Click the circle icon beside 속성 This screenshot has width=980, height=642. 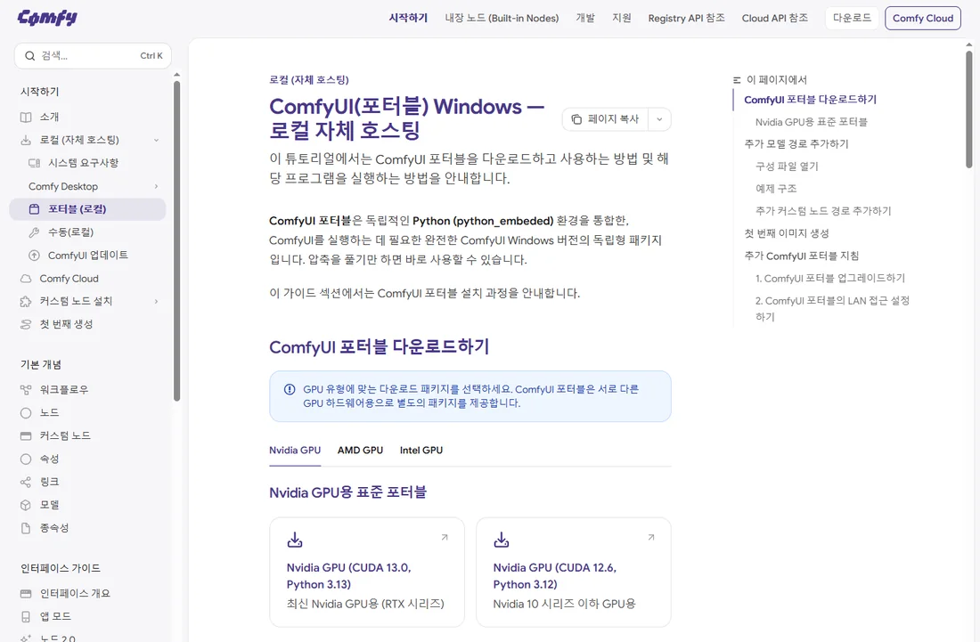(x=26, y=459)
